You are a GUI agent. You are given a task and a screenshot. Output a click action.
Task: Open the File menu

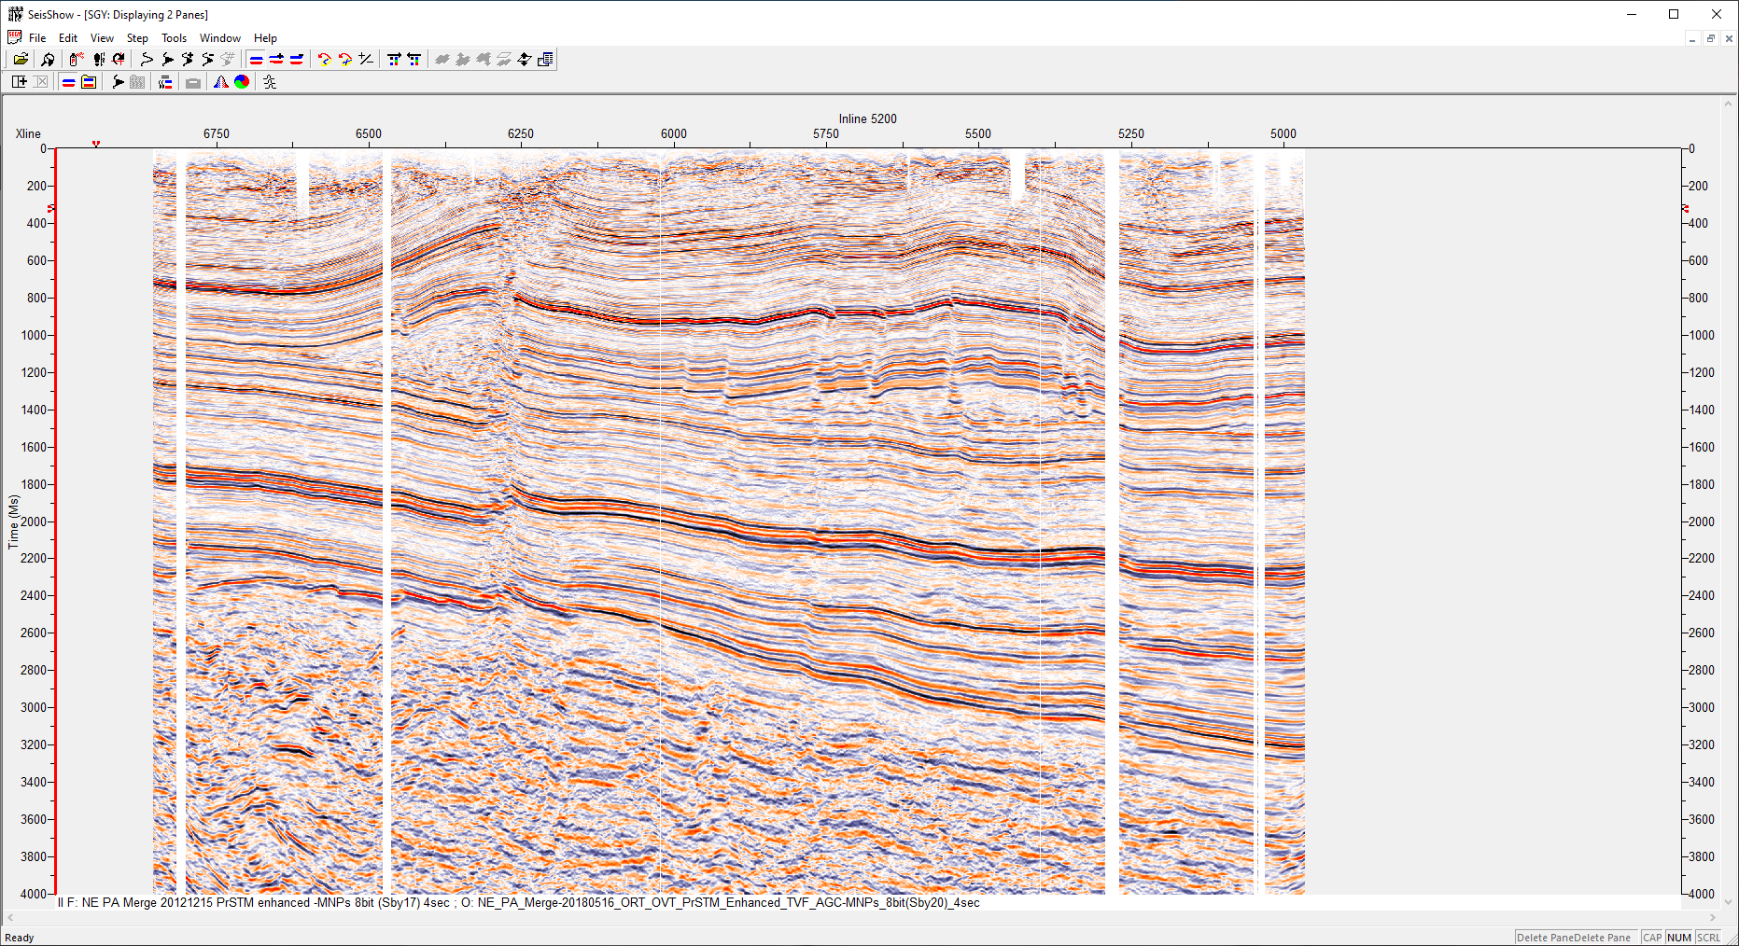click(x=37, y=38)
